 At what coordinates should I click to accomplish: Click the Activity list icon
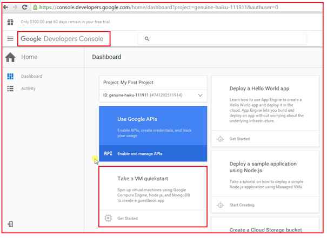(10, 89)
